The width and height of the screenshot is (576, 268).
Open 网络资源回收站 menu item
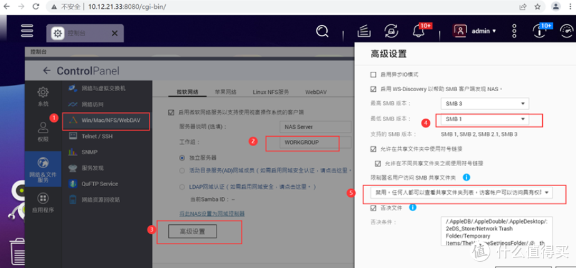tap(106, 200)
